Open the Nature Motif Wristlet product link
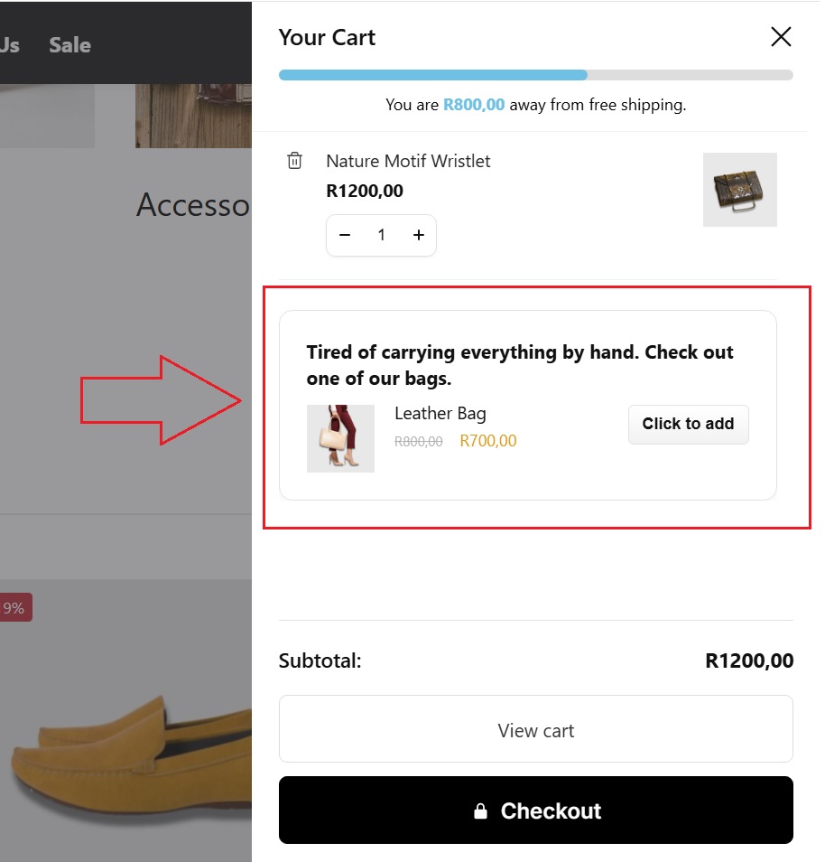The width and height of the screenshot is (825, 862). [x=408, y=161]
